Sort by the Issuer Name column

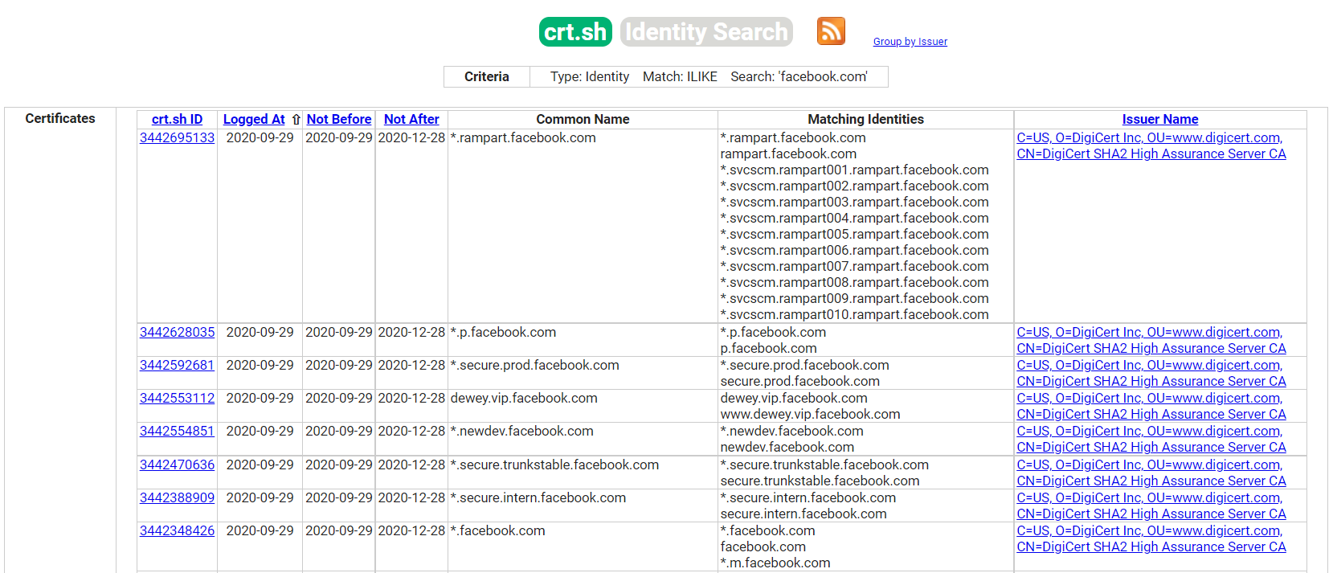click(x=1160, y=119)
